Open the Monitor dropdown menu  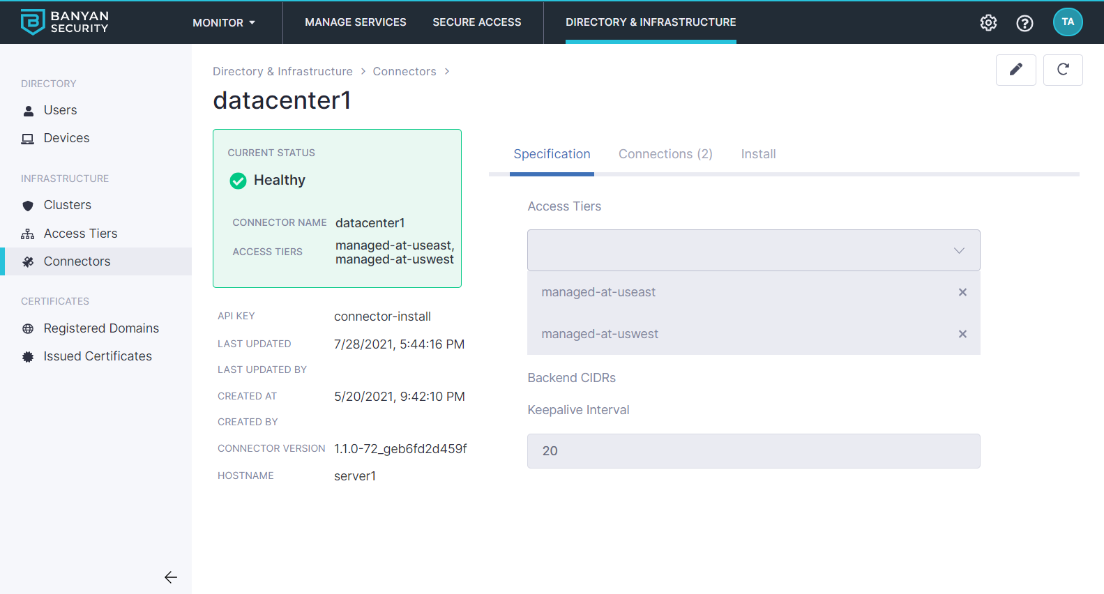click(224, 22)
